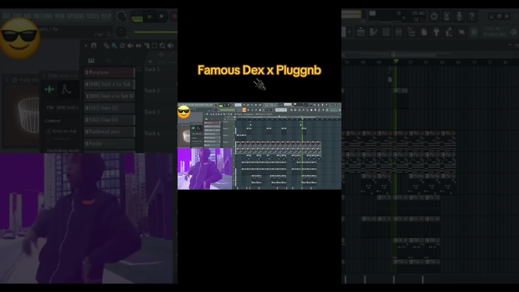The width and height of the screenshot is (519, 292).
Task: Open the VIEW menu
Action: [197, 105]
